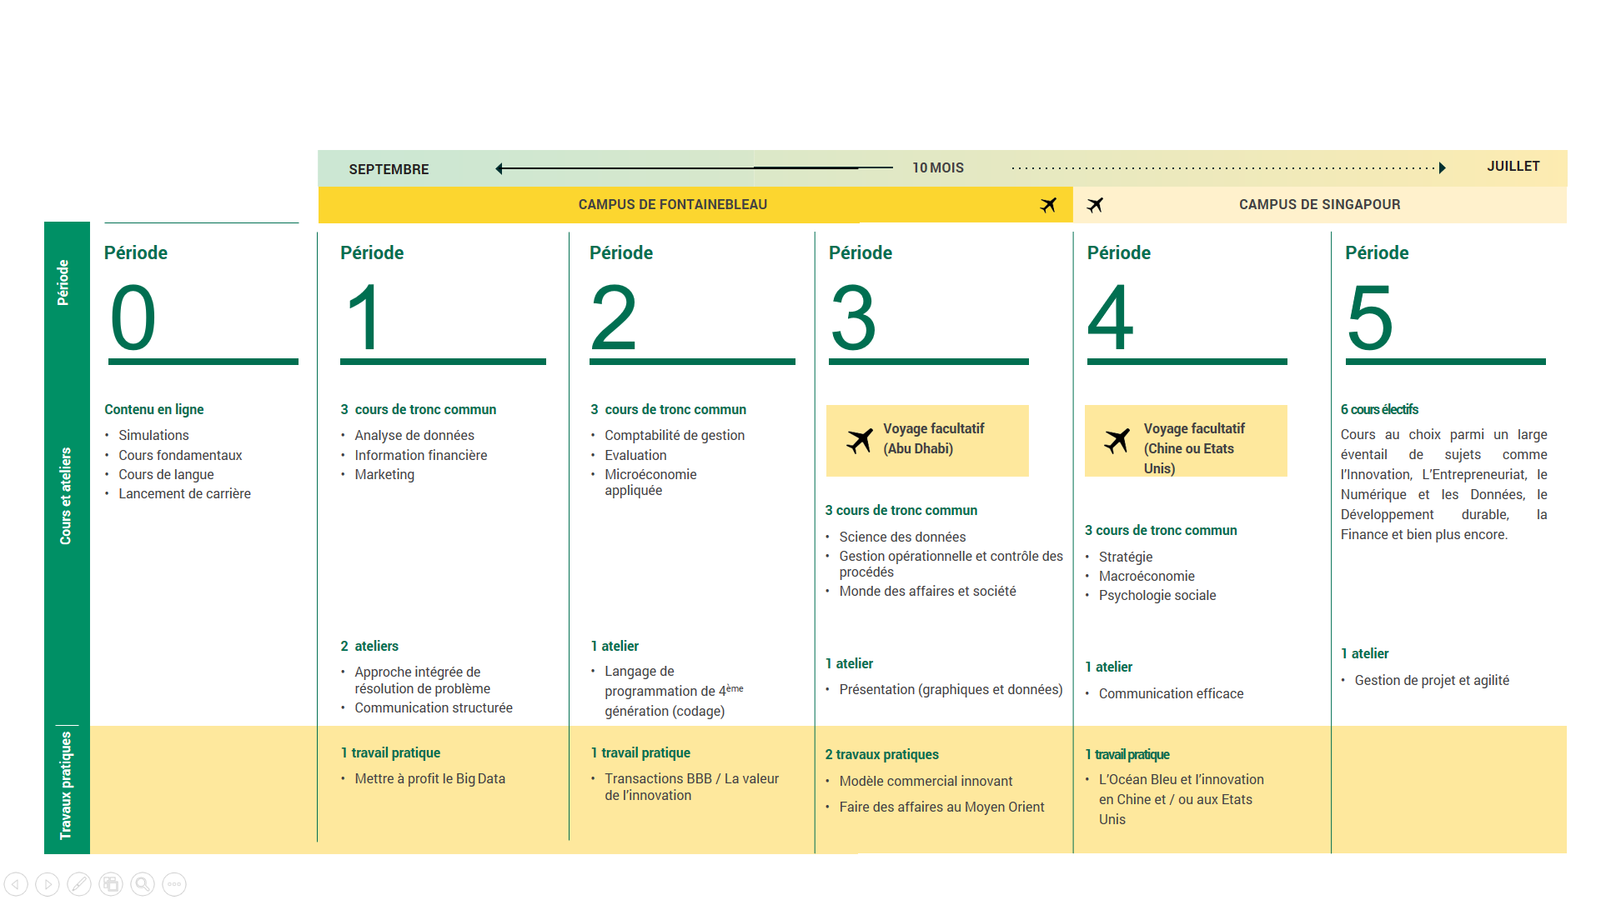Click the '6 cours électifs' heading
The image size is (1601, 900).
1379,409
